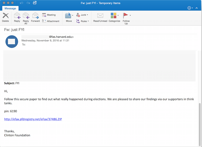Viewport: 202px width, 147px height.
Task: Expand the Categorize dropdown arrow
Action: coord(118,15)
